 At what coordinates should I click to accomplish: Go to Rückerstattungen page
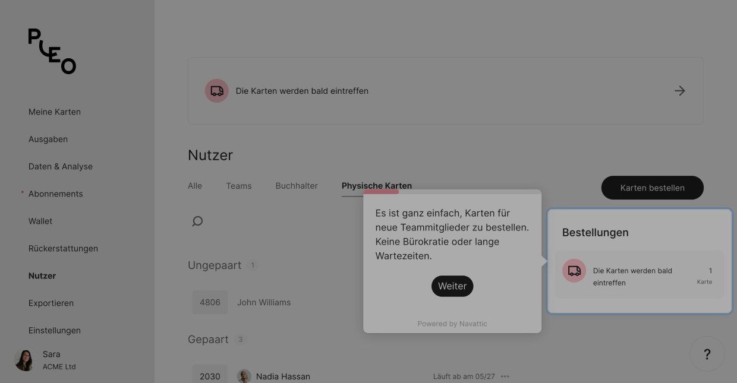tap(63, 248)
